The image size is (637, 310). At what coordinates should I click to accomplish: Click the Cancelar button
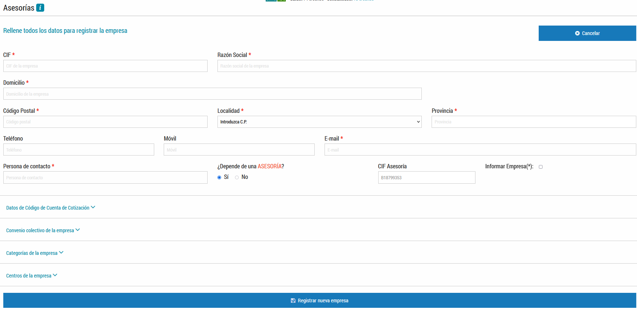coord(587,33)
